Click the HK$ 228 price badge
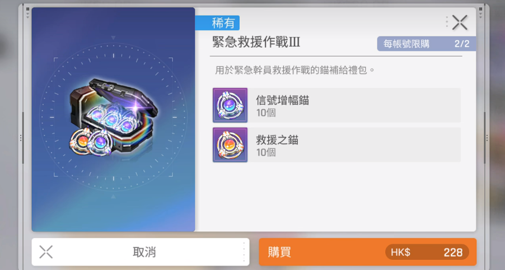The width and height of the screenshot is (505, 270). [x=427, y=252]
